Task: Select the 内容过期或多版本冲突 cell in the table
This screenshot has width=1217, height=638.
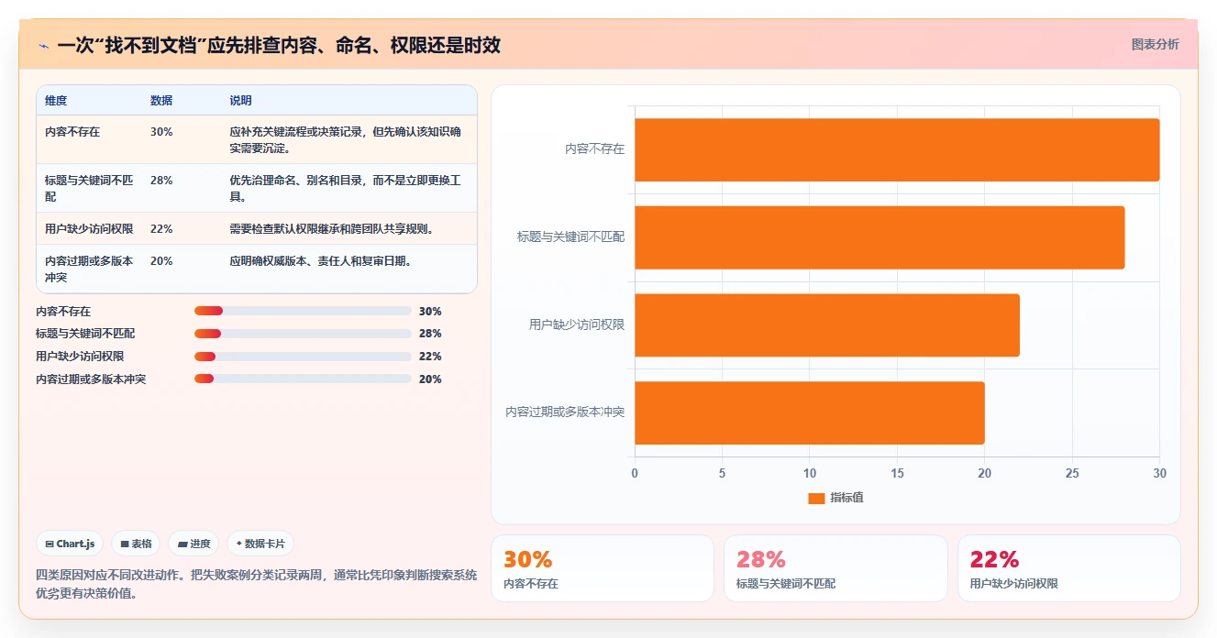Action: (x=89, y=269)
